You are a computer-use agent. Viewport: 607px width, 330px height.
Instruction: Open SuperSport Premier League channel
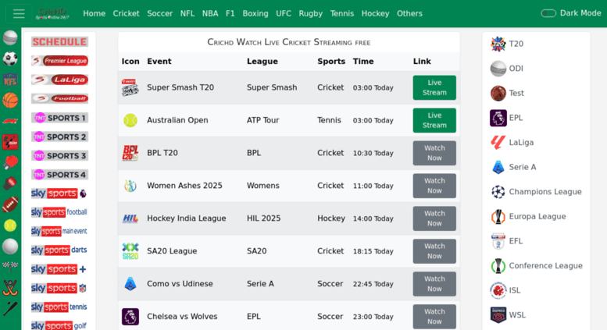point(59,61)
